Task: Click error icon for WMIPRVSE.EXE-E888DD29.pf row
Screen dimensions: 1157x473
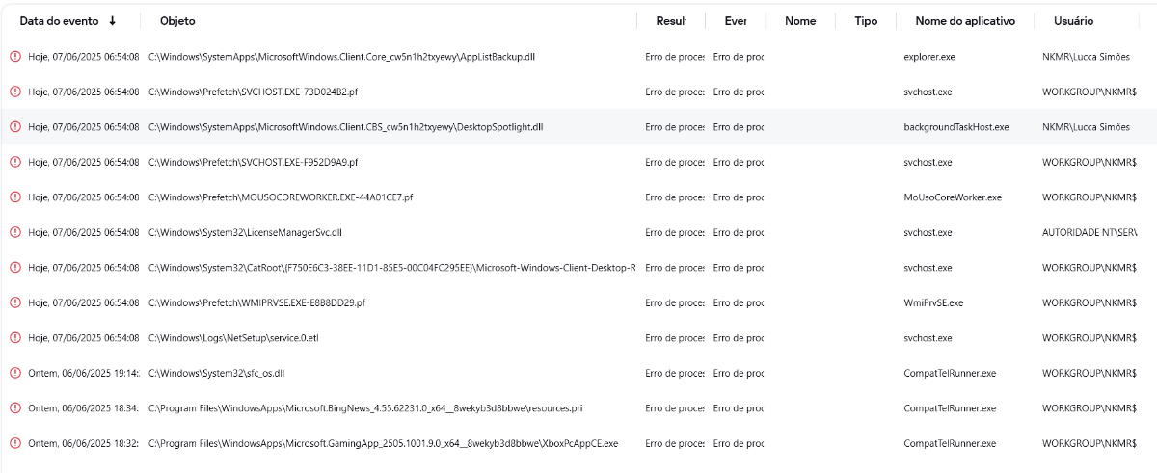Action: click(x=15, y=302)
